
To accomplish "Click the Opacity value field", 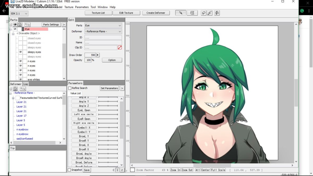I will (88, 60).
